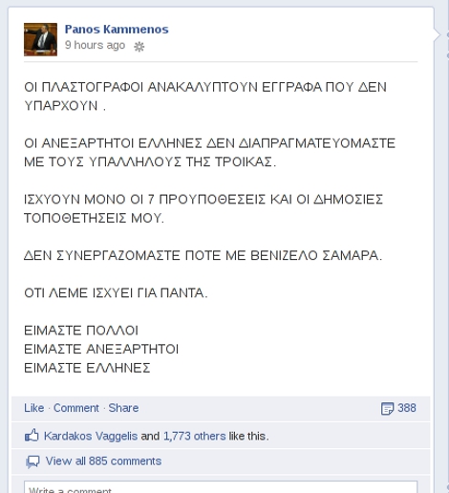The width and height of the screenshot is (449, 493).
Task: Share this post
Action: pyautogui.click(x=123, y=408)
